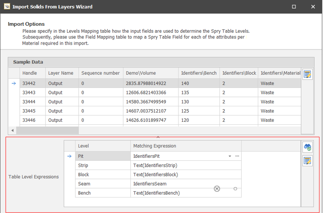
Task: Click the Level column header
Action: (84, 146)
